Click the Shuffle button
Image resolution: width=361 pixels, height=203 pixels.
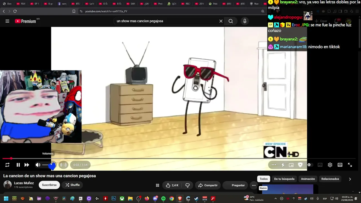(x=72, y=185)
